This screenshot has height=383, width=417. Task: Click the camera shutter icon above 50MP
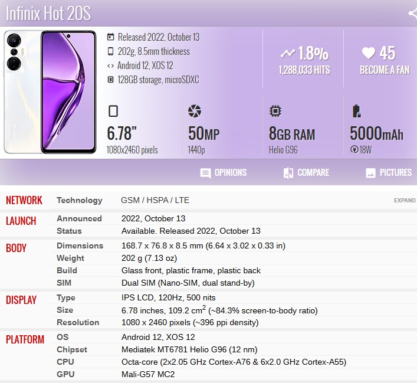(x=195, y=111)
